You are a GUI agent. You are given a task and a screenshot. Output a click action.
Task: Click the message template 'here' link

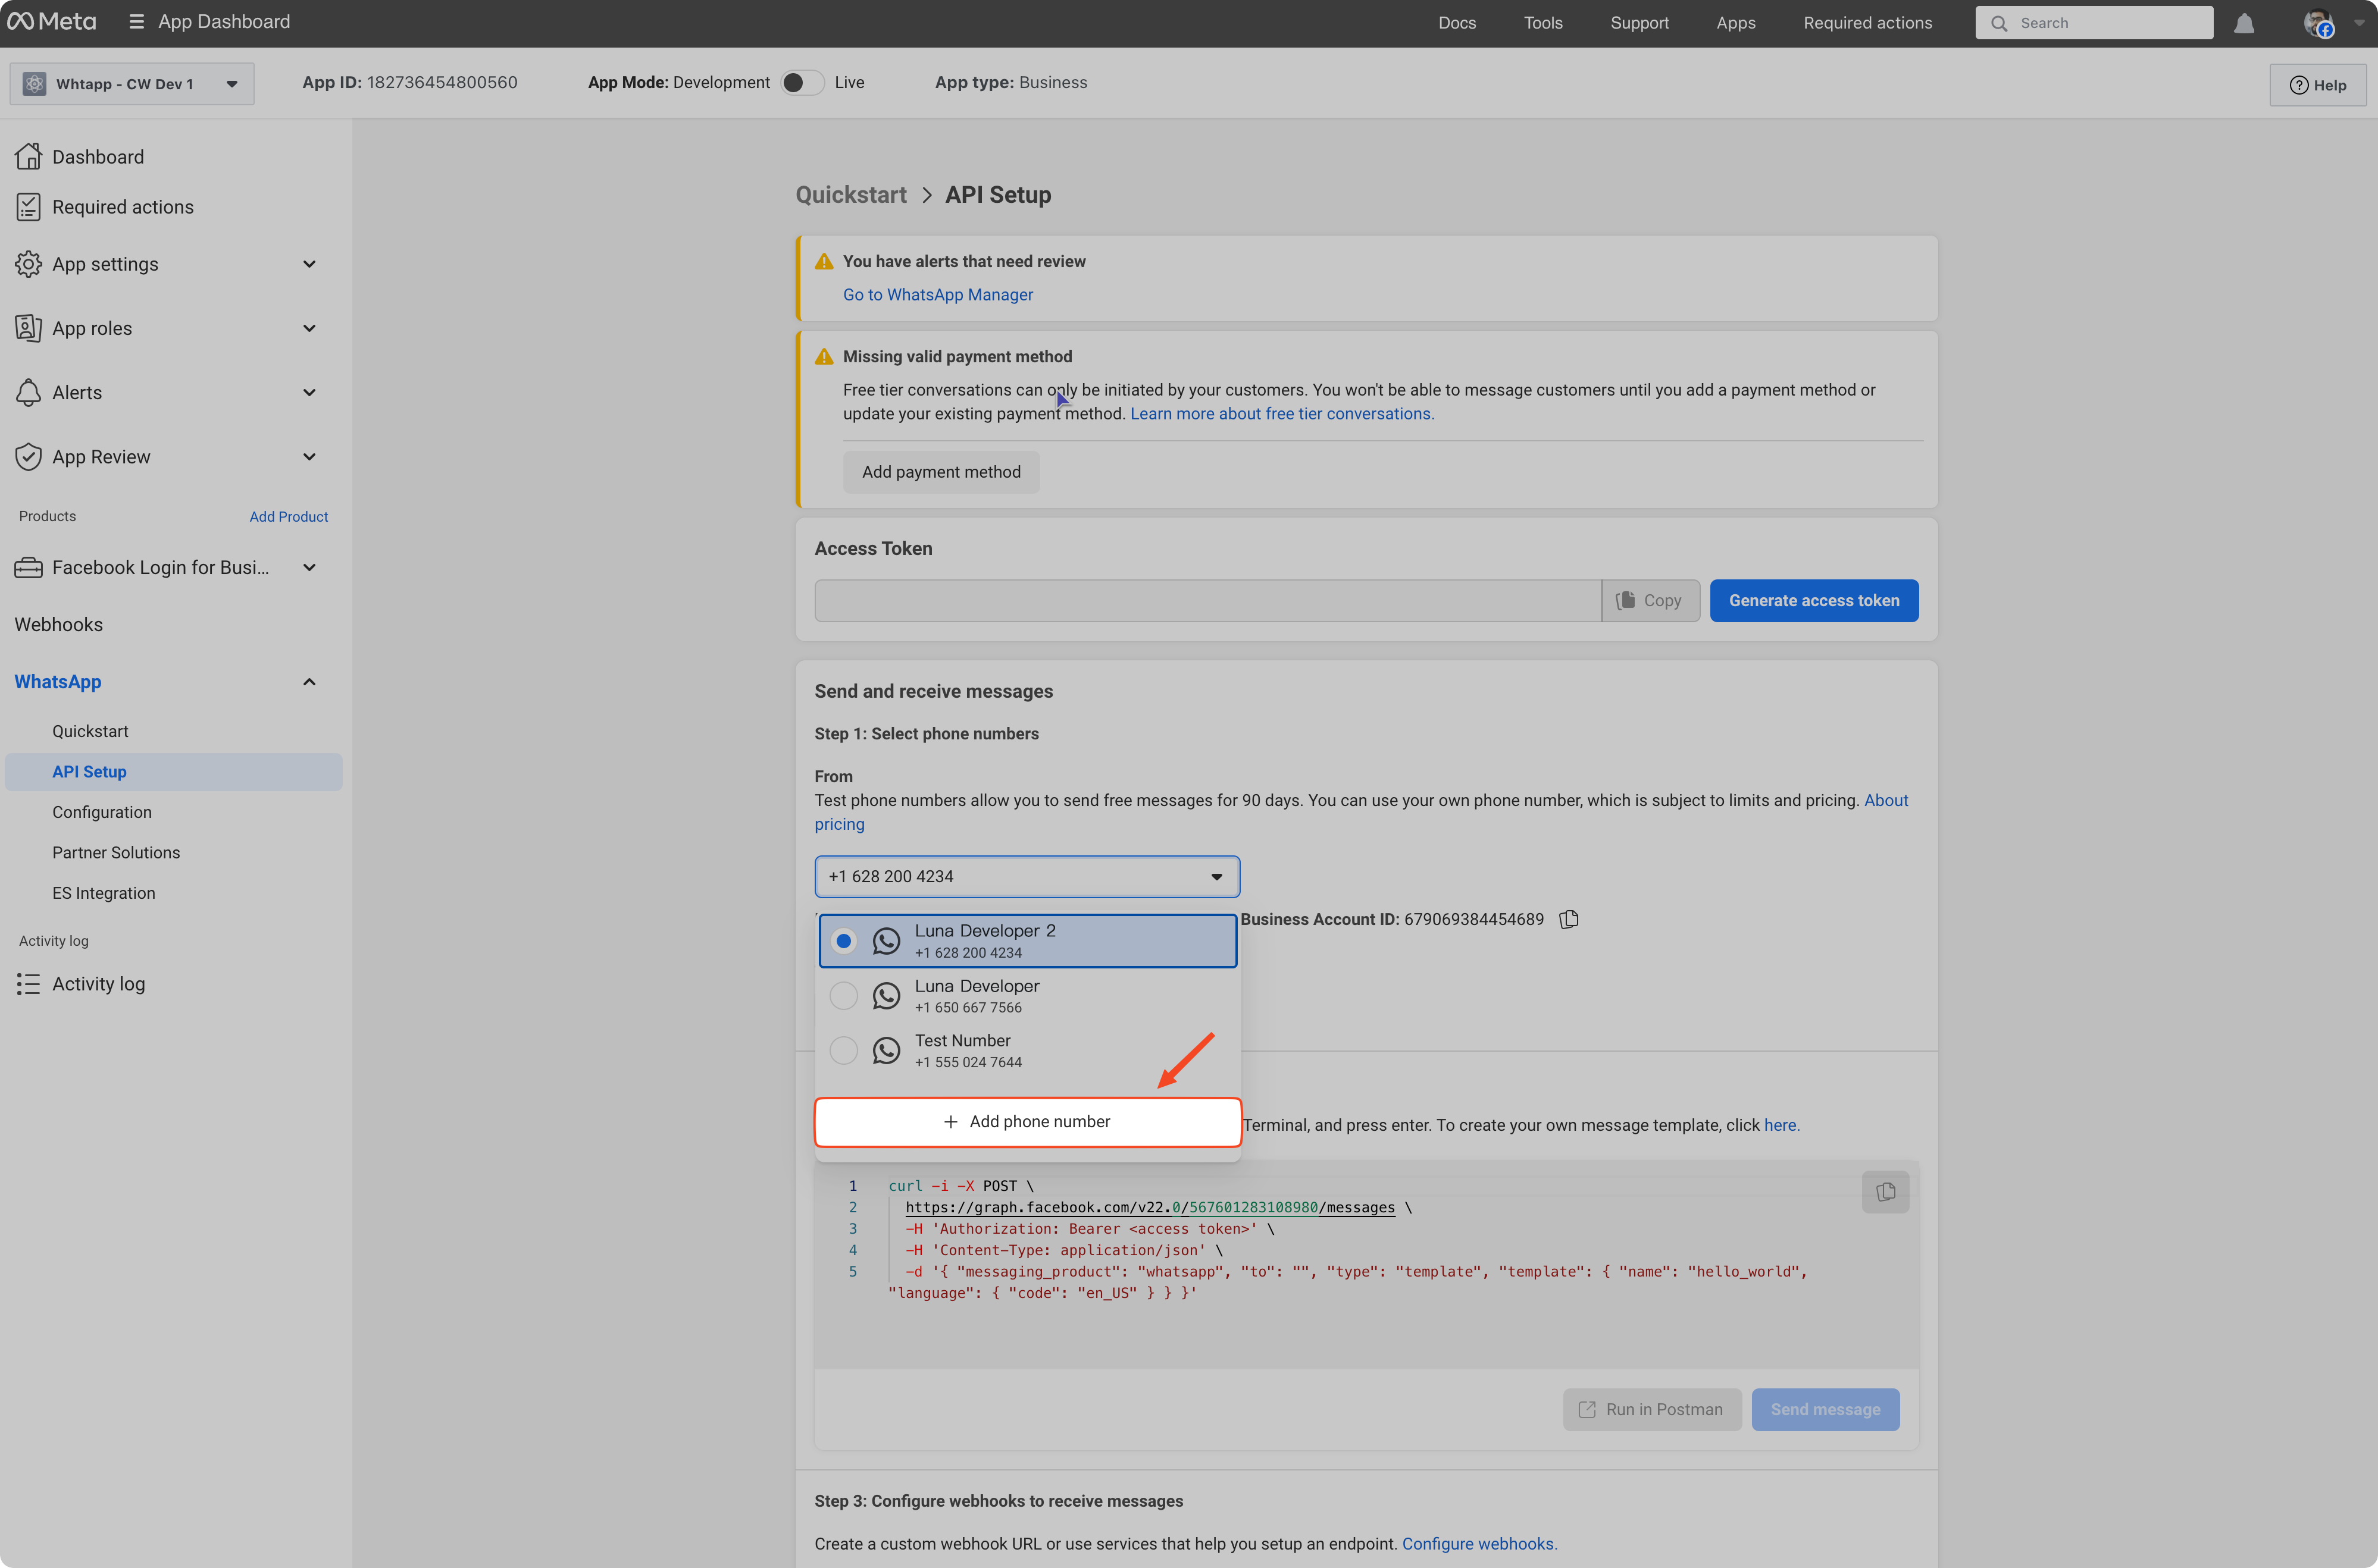pos(1781,1125)
